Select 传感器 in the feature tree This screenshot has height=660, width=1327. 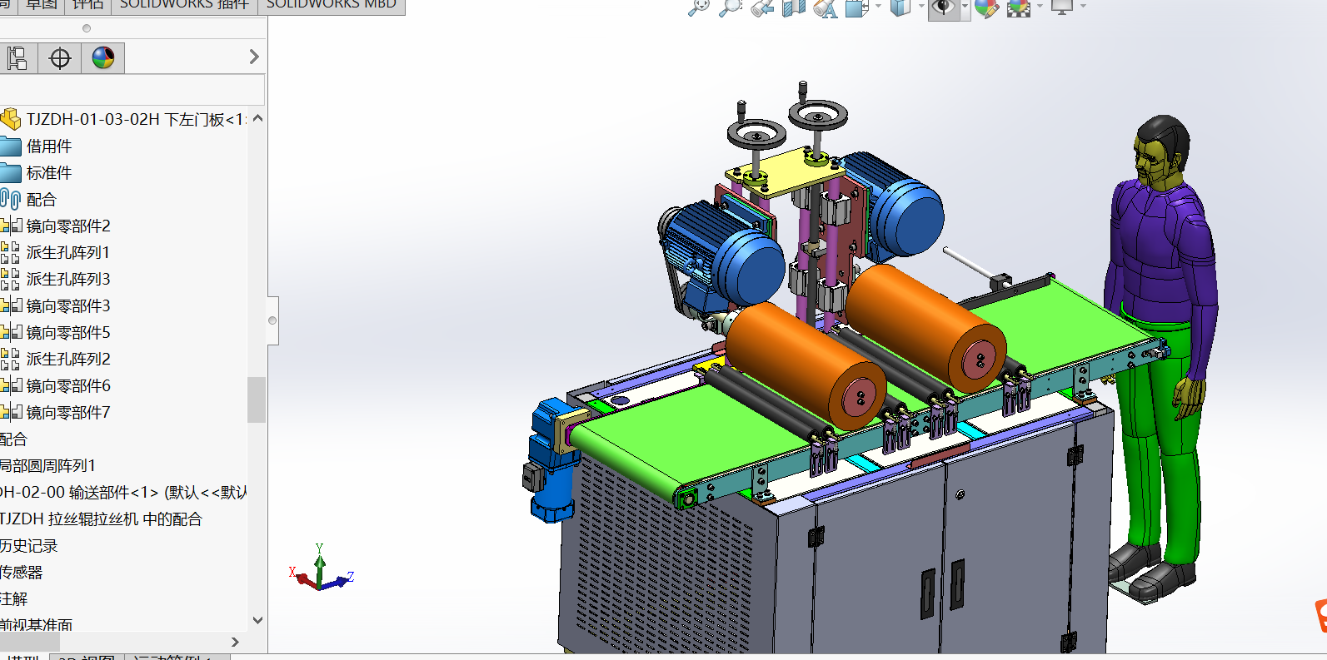[22, 573]
